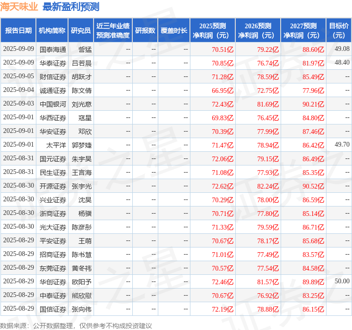The image size is (352, 330).
Task: Select the 覆盖时长 column header
Action: click(x=174, y=31)
